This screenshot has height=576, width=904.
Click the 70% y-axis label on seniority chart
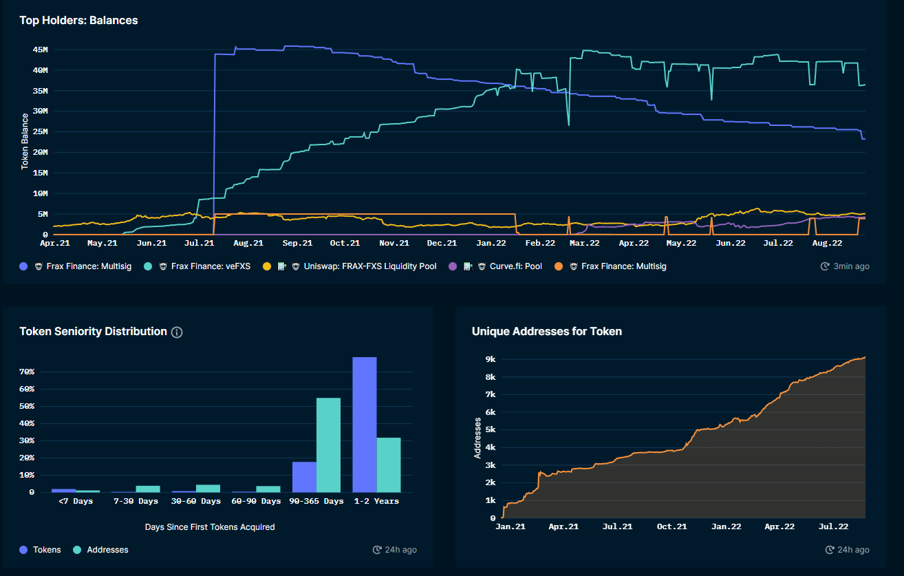27,372
